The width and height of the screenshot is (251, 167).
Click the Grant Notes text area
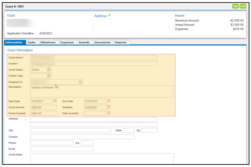(102, 159)
